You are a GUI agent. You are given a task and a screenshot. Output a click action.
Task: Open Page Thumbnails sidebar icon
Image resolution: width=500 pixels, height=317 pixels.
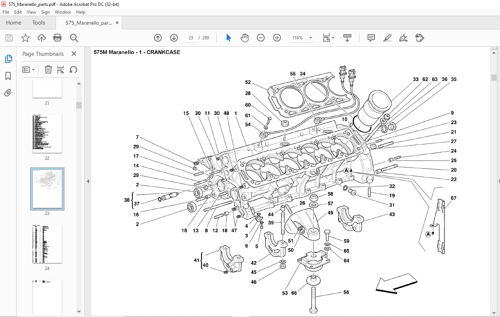pyautogui.click(x=8, y=59)
